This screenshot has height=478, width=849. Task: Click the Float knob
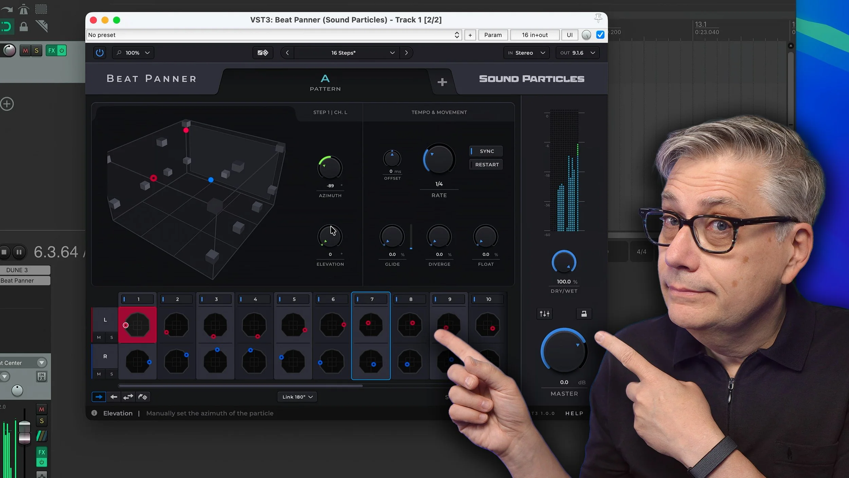tap(486, 236)
